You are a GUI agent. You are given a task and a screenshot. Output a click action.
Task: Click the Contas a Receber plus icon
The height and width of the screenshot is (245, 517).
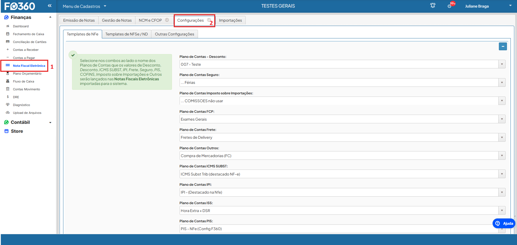(x=8, y=49)
